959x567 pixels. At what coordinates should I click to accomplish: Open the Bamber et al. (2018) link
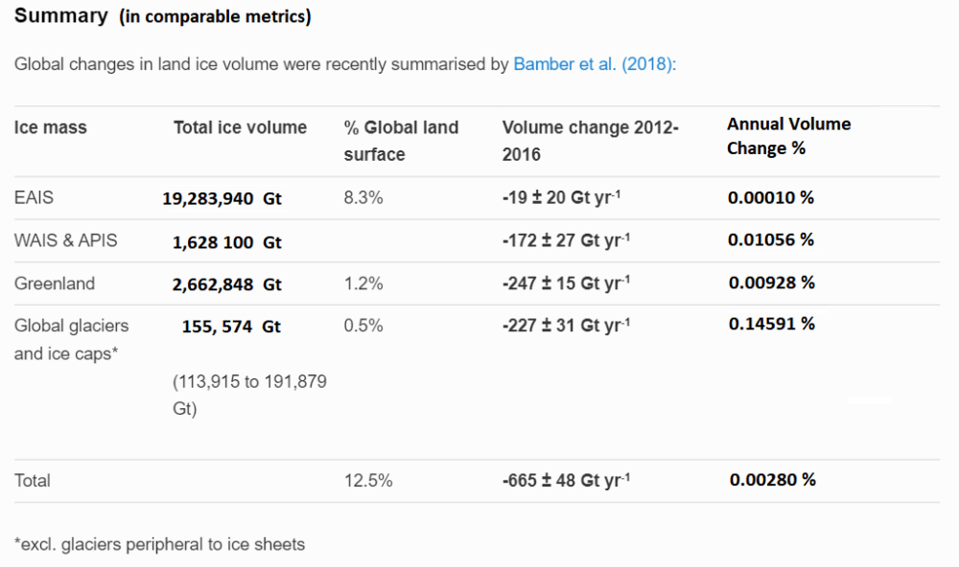(x=595, y=64)
